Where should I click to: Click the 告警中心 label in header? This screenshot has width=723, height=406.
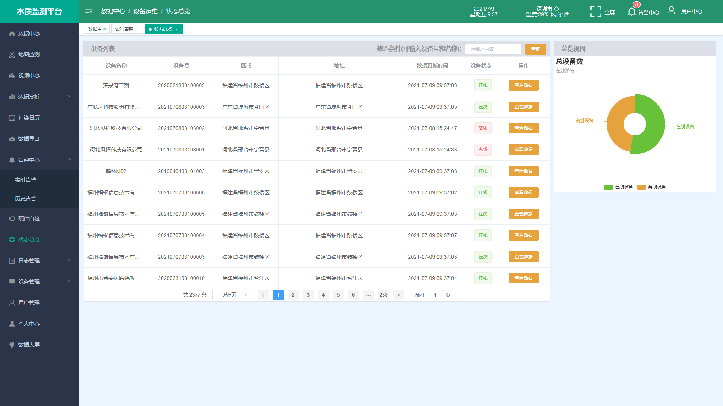649,12
